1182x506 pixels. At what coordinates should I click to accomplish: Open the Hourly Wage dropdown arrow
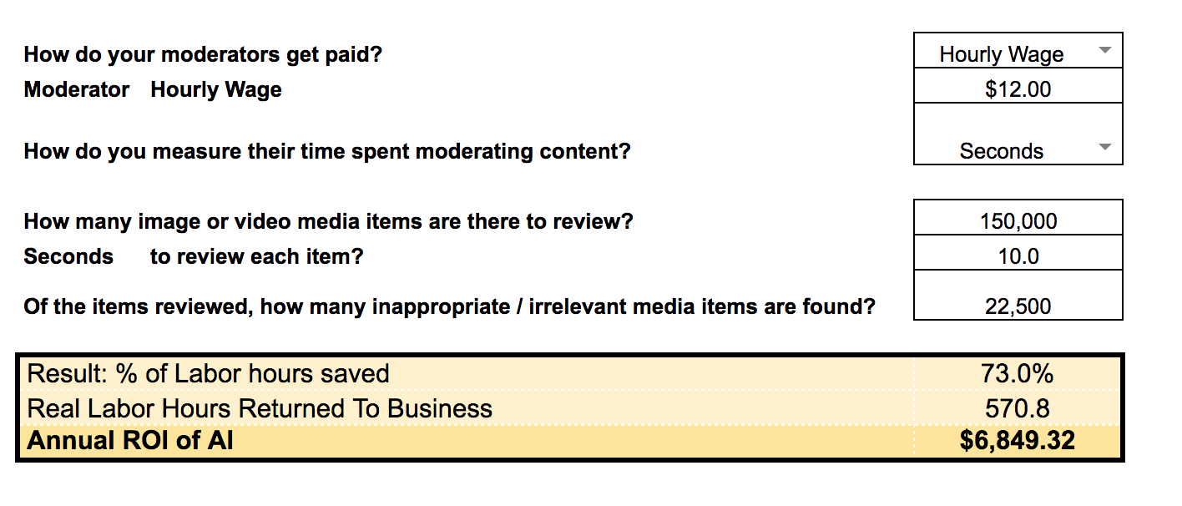1104,51
